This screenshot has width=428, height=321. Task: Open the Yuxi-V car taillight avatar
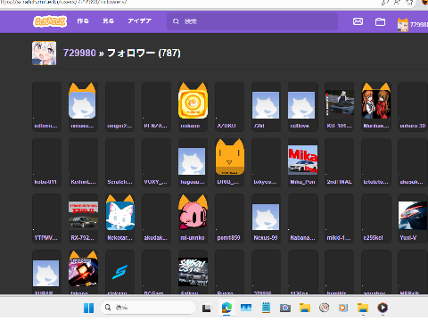tap(413, 216)
